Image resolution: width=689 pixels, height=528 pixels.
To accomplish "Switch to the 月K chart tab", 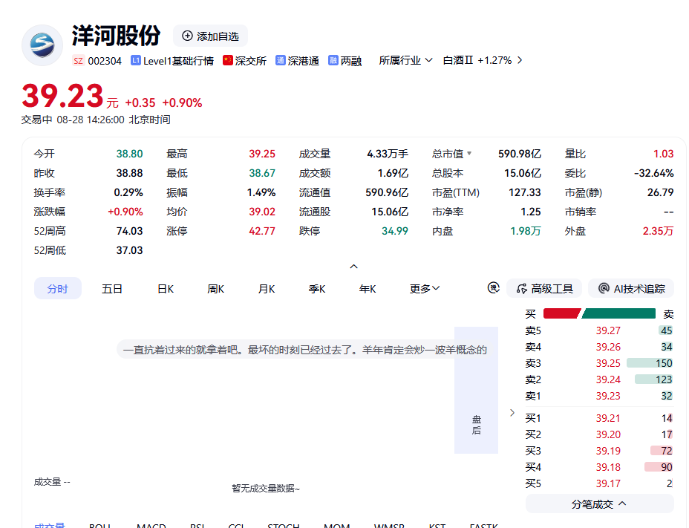I will click(x=267, y=289).
